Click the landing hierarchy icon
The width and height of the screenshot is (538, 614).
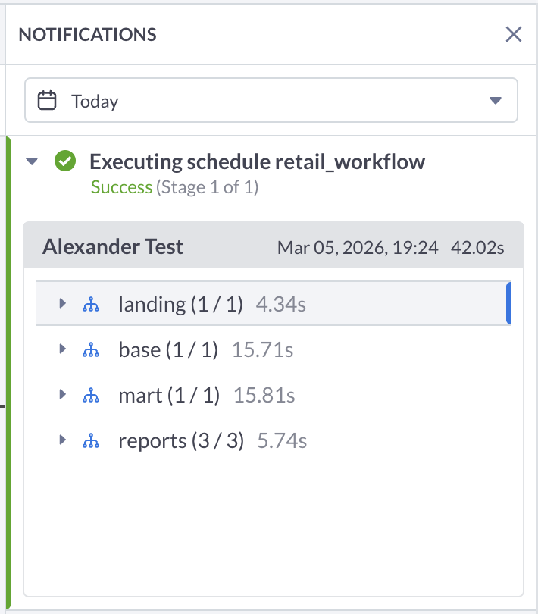91,305
